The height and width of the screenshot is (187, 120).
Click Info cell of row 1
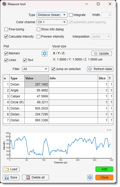click(73, 84)
